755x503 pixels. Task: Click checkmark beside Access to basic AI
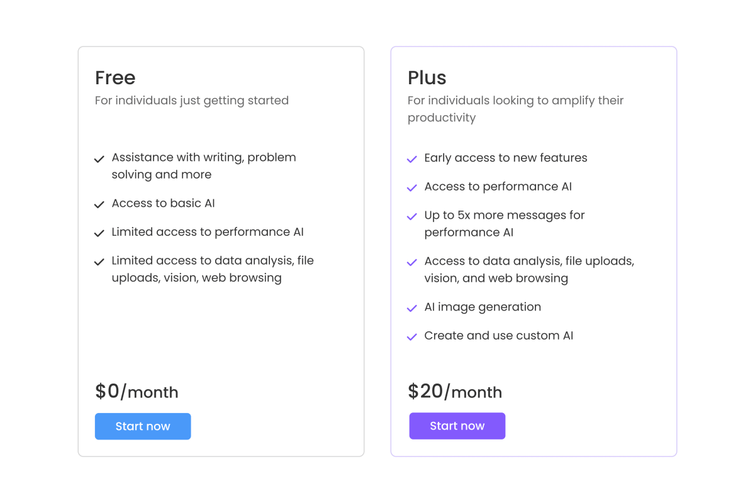tap(99, 204)
